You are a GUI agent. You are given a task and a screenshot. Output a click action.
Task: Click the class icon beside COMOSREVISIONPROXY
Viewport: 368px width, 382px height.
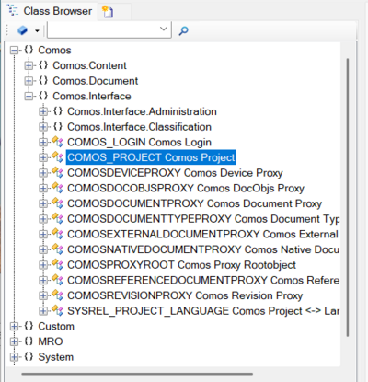pos(57,295)
